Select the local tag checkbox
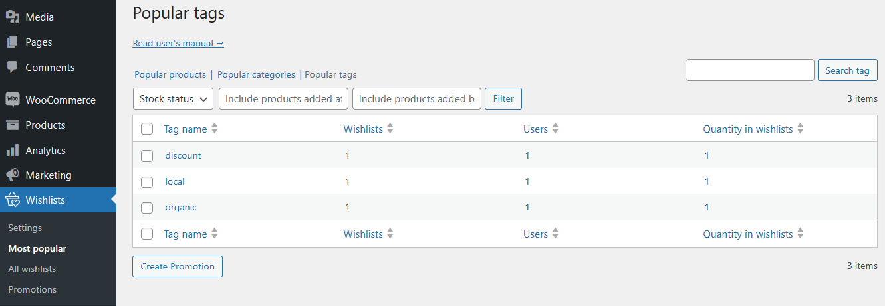Image resolution: width=885 pixels, height=306 pixels. tap(147, 182)
